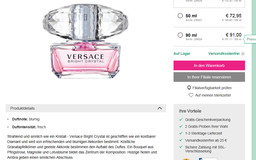The height and width of the screenshot is (160, 256).
Task: Click the shipping info icon beside Versandkostenfrei
Action: pyautogui.click(x=243, y=54)
